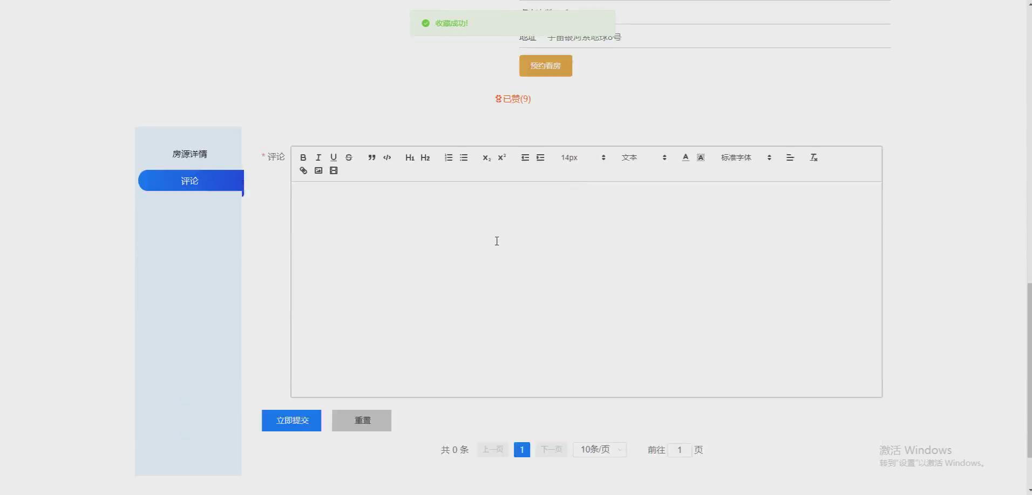Select the 评论 sidebar tab

pyautogui.click(x=189, y=181)
